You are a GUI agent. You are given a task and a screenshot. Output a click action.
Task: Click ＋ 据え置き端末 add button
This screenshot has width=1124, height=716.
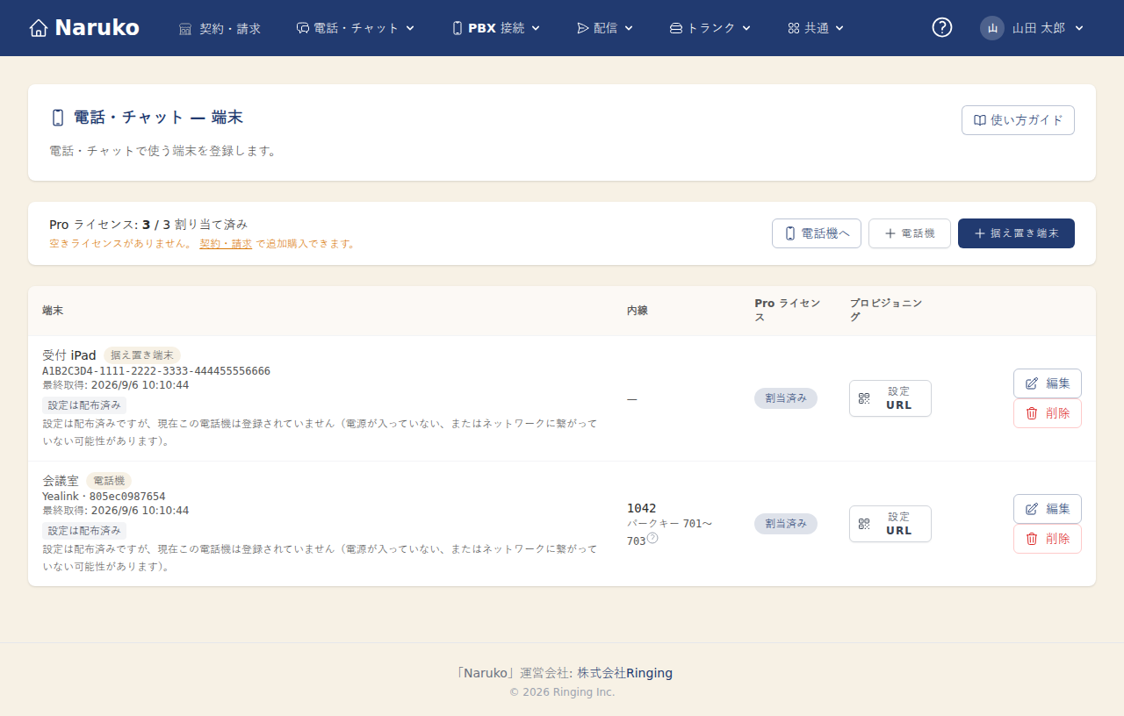pyautogui.click(x=1016, y=233)
